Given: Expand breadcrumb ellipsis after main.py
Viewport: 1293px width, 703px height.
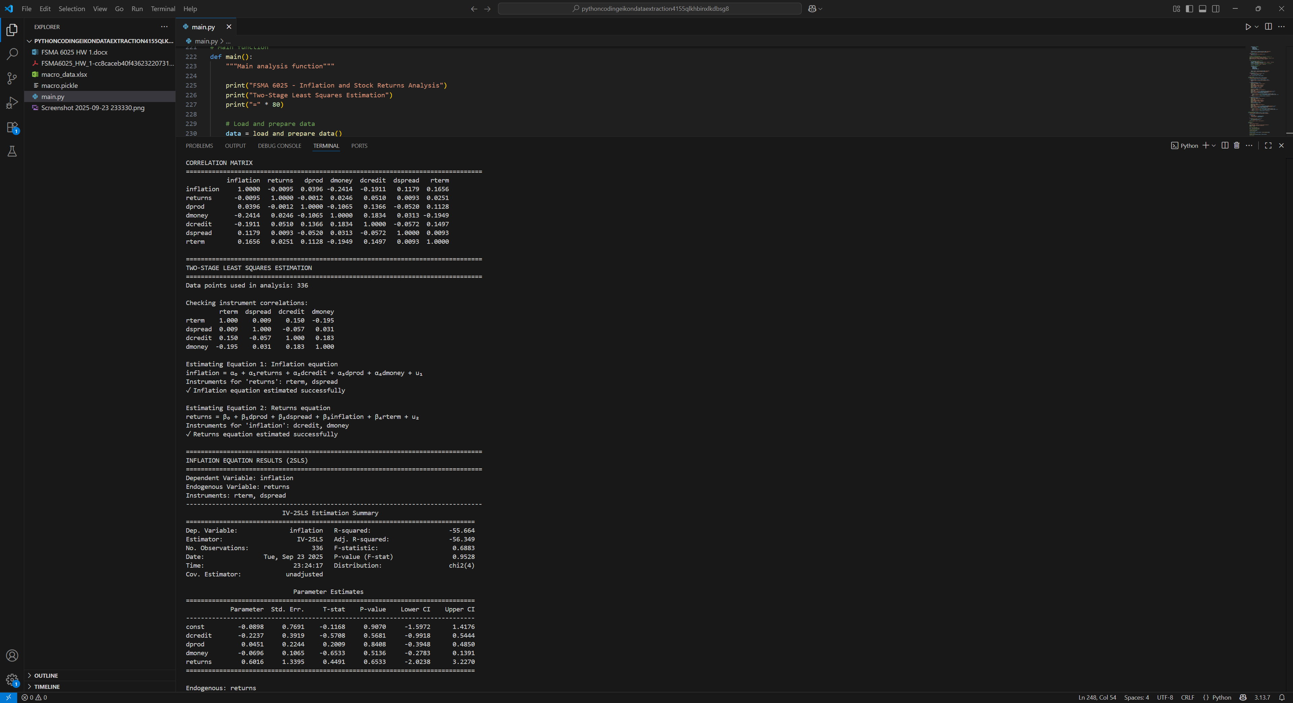Looking at the screenshot, I should (x=228, y=41).
